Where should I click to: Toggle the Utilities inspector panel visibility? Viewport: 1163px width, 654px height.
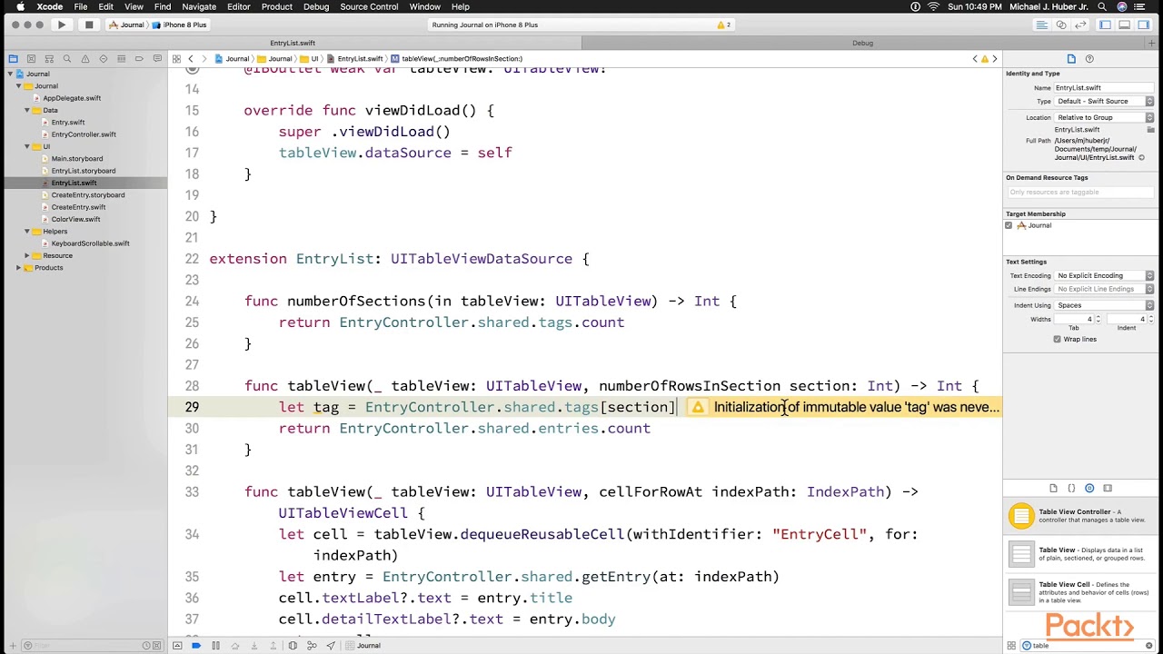[x=1144, y=25]
